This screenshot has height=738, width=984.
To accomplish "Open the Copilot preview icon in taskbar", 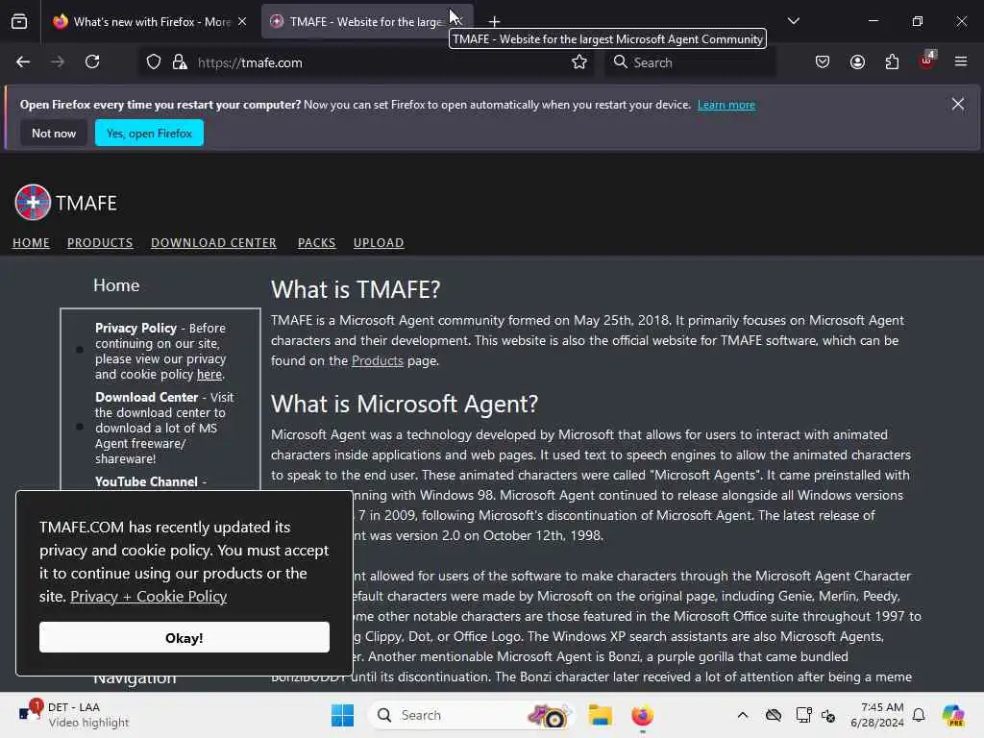I will [953, 715].
